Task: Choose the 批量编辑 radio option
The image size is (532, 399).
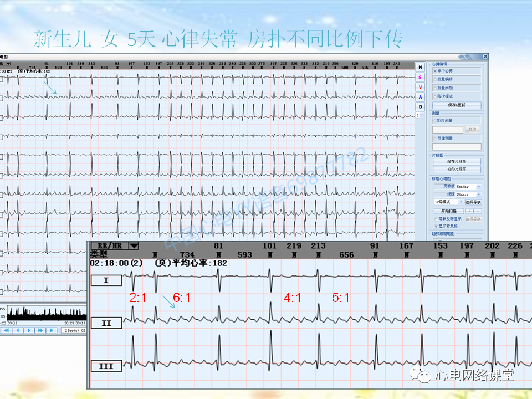Action: point(457,79)
